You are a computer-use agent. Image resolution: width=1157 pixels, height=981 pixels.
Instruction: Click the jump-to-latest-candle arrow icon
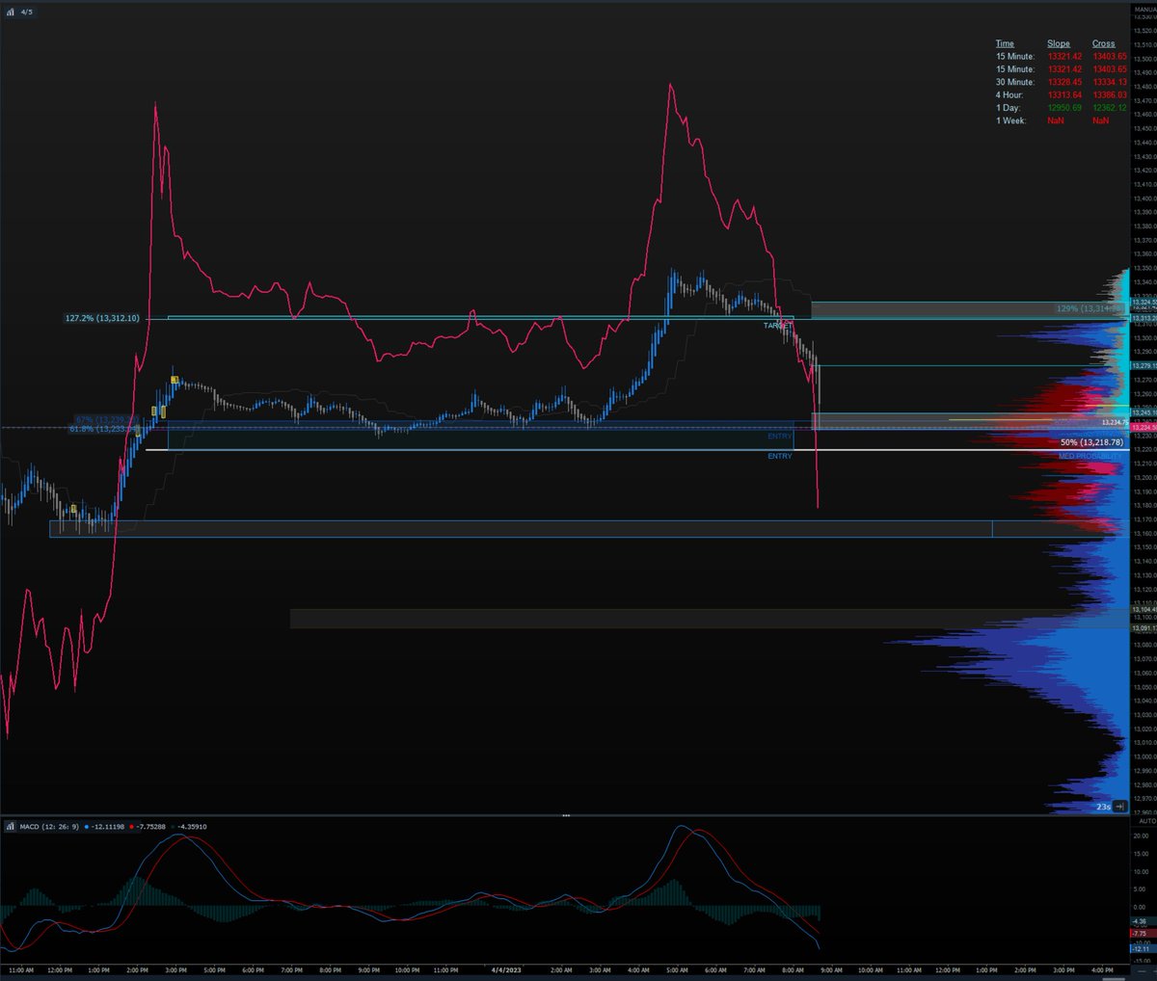click(1118, 807)
